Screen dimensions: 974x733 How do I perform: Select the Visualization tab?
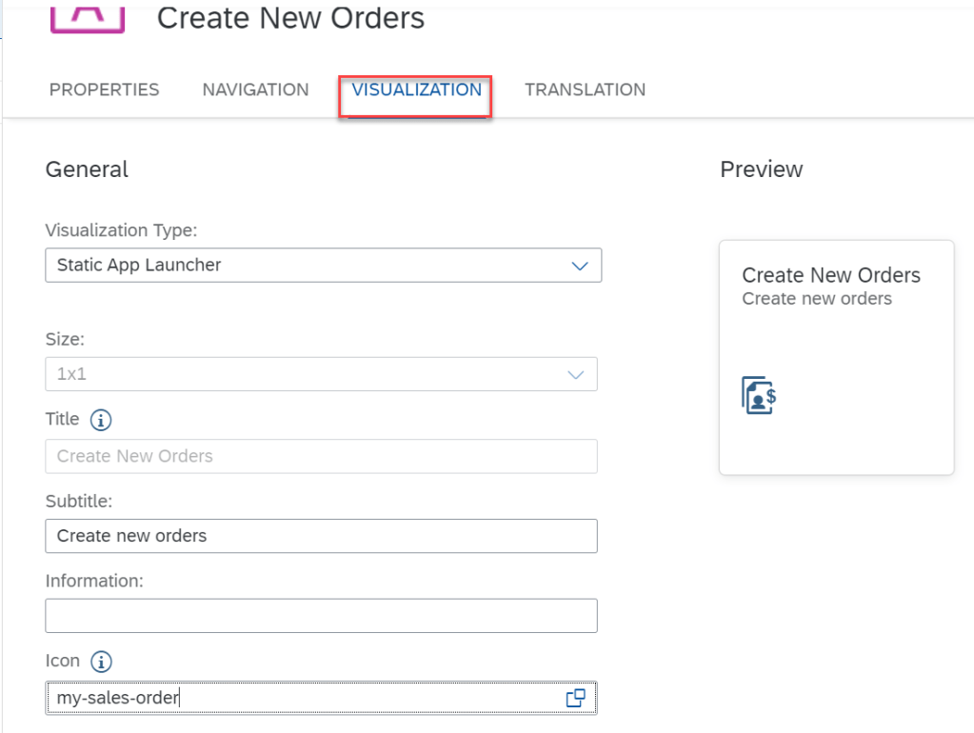pyautogui.click(x=416, y=90)
